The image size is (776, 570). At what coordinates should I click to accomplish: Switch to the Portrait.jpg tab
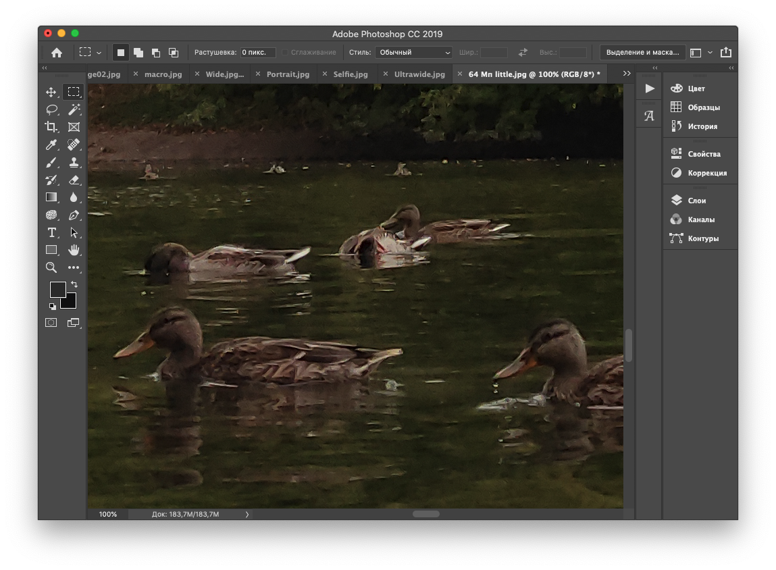tap(288, 74)
